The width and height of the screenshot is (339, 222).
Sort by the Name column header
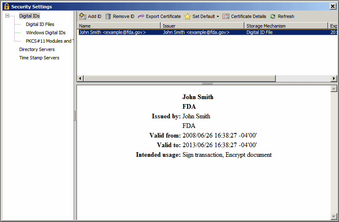[x=119, y=26]
